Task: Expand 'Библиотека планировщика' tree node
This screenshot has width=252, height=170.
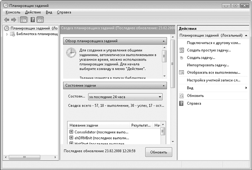Action: click(7, 34)
